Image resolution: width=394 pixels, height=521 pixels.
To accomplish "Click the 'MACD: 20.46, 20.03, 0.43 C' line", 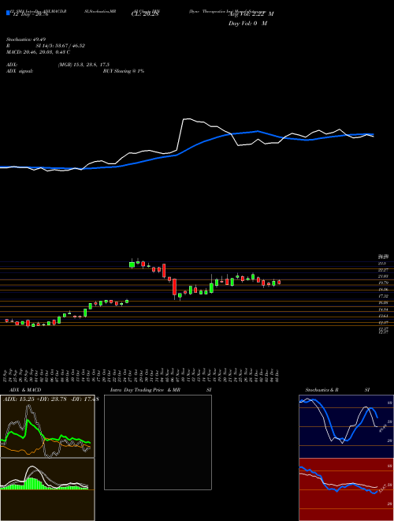I will point(38,52).
